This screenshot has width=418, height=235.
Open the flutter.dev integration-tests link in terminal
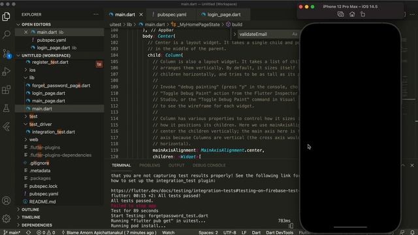pyautogui.click(x=204, y=191)
